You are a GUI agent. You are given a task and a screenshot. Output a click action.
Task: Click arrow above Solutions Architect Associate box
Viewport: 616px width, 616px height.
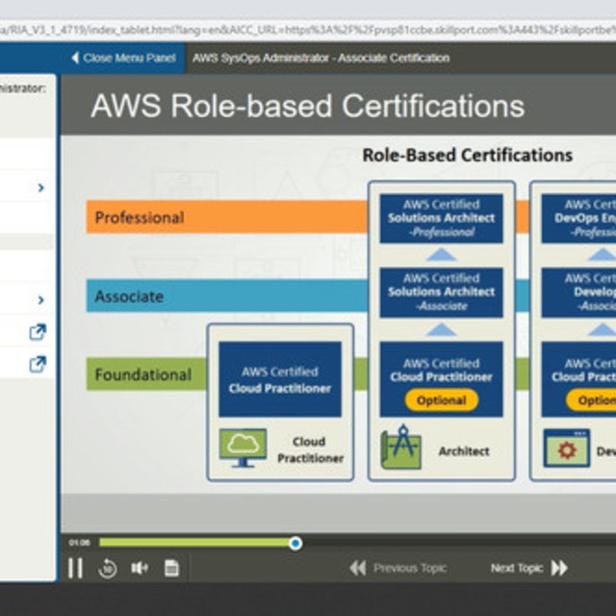coord(441,255)
